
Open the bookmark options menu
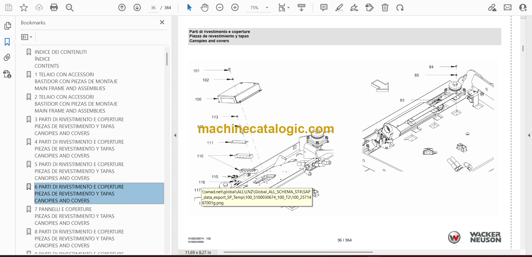point(27,37)
